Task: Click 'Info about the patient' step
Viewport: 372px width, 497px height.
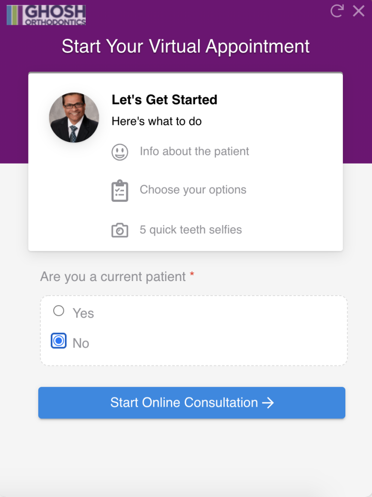Action: [194, 151]
